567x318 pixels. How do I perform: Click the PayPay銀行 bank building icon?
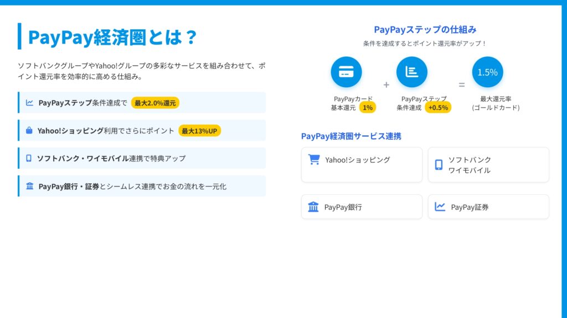[313, 207]
